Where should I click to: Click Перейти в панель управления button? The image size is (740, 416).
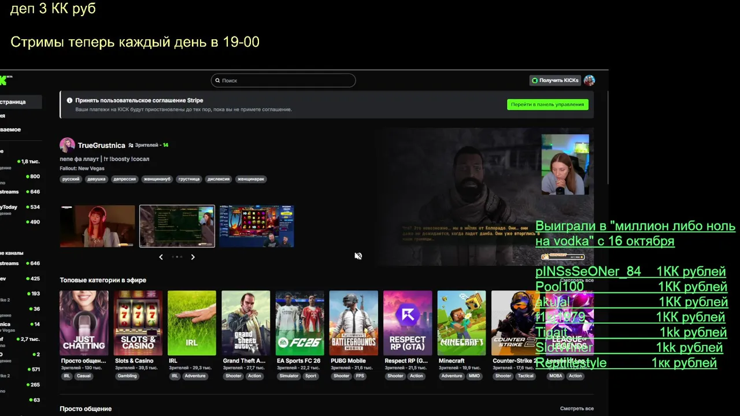coord(547,105)
